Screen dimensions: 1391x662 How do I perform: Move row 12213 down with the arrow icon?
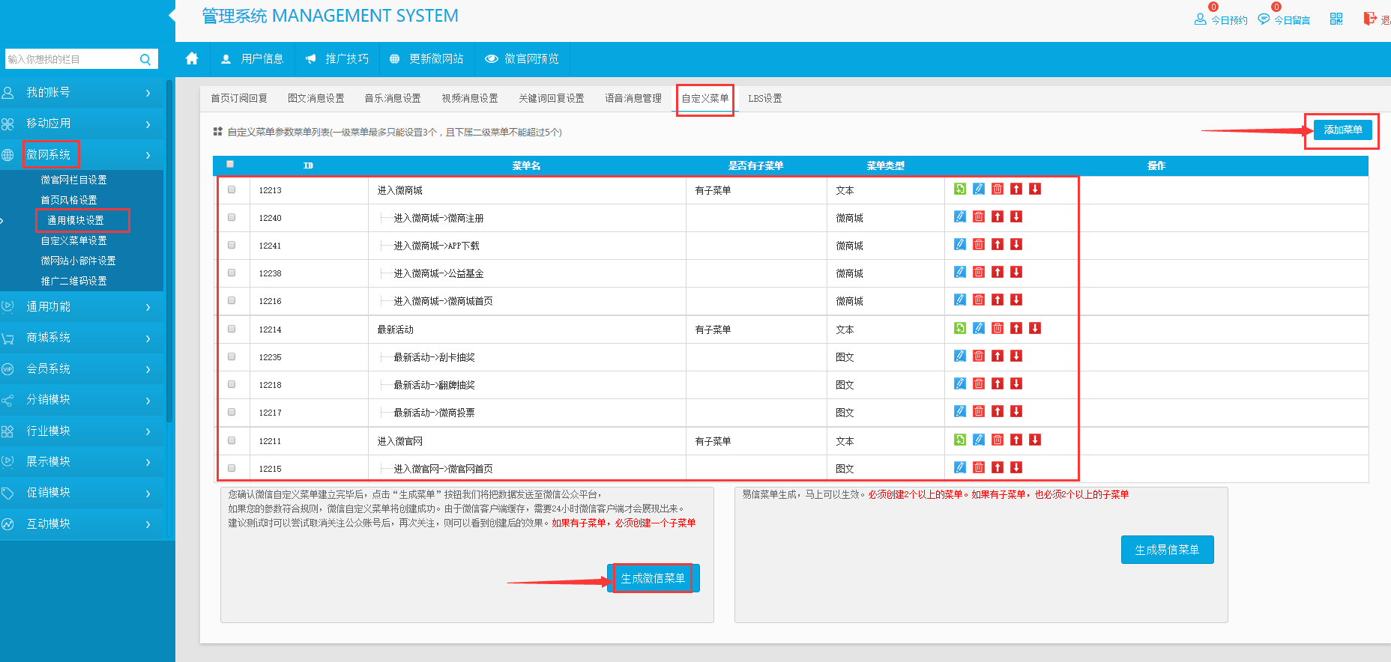(x=1035, y=189)
